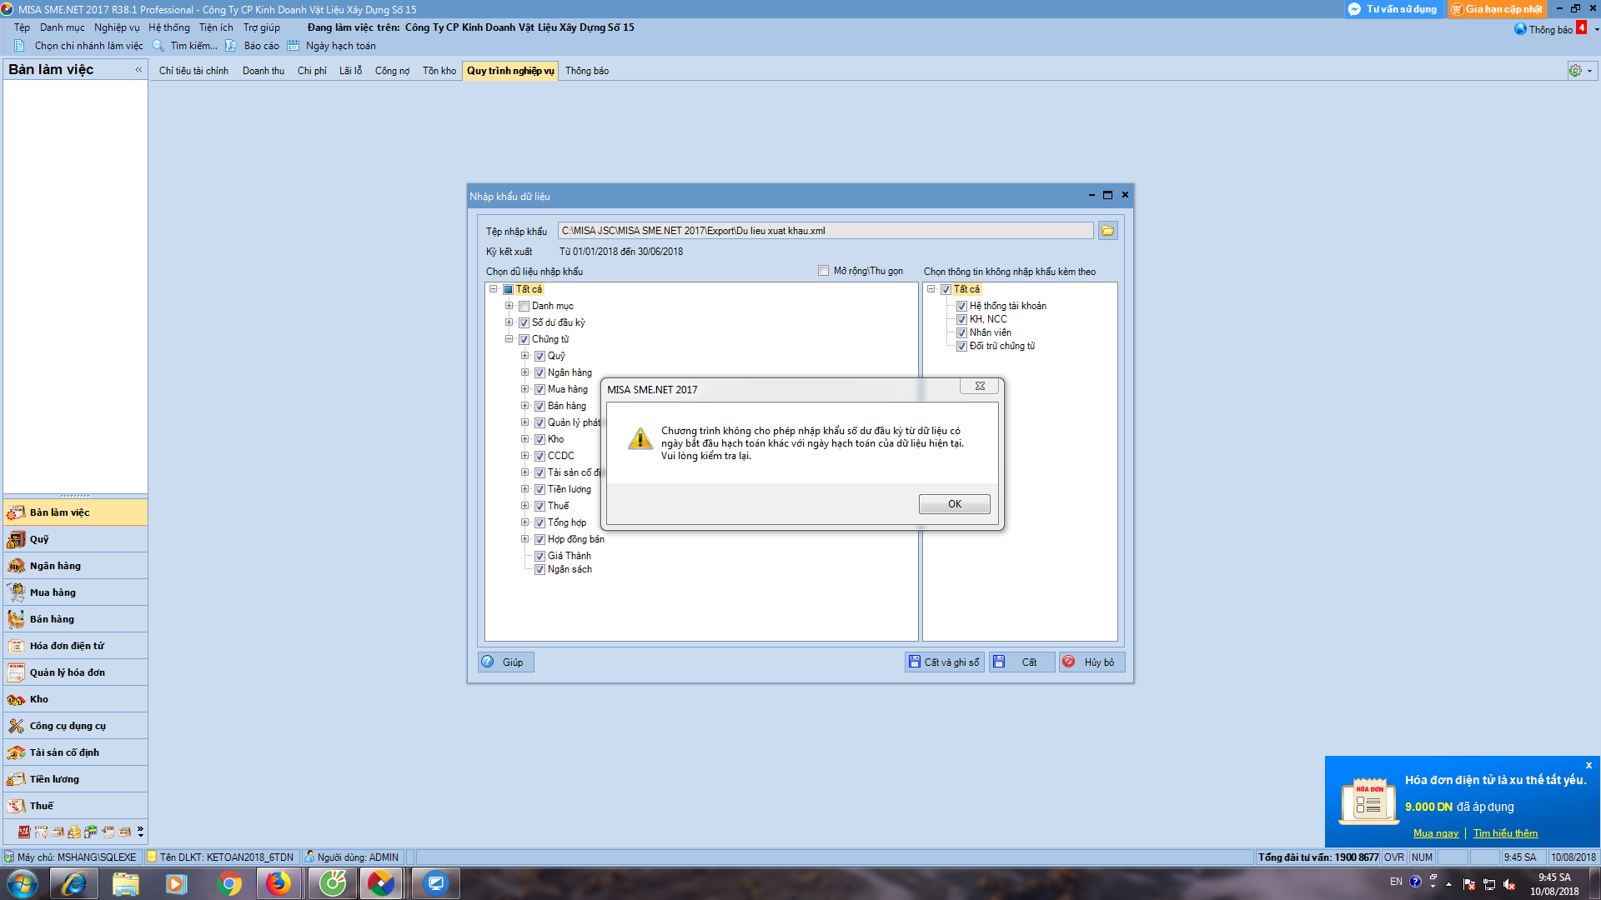Click the Giúp help button
This screenshot has width=1601, height=900.
click(505, 662)
